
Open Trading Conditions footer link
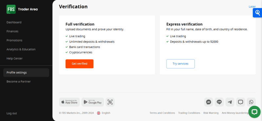tap(189, 113)
